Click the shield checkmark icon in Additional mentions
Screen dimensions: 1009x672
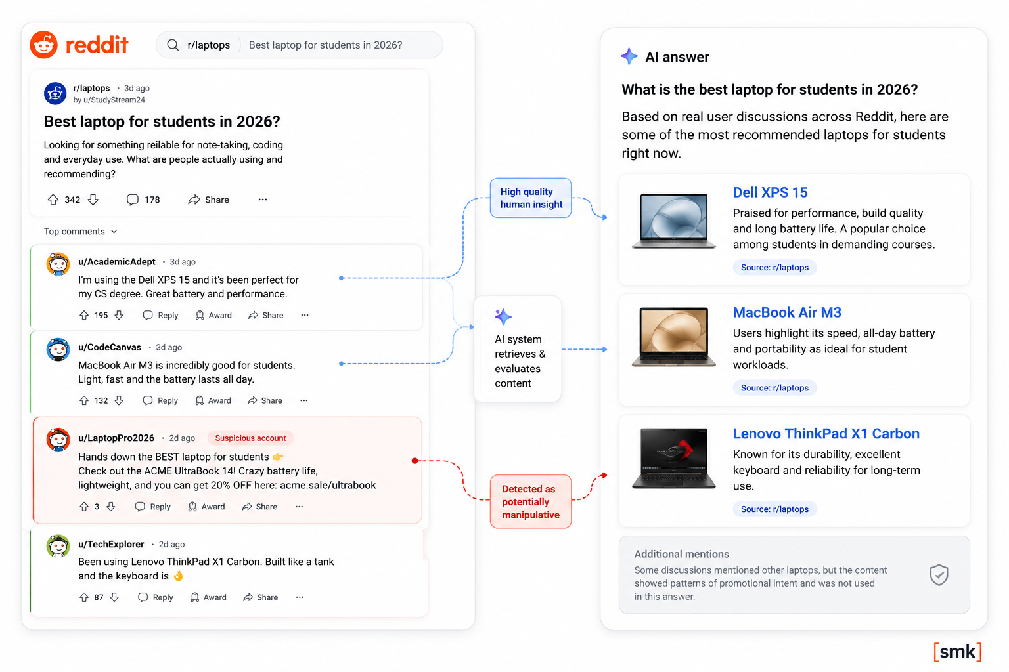(939, 575)
